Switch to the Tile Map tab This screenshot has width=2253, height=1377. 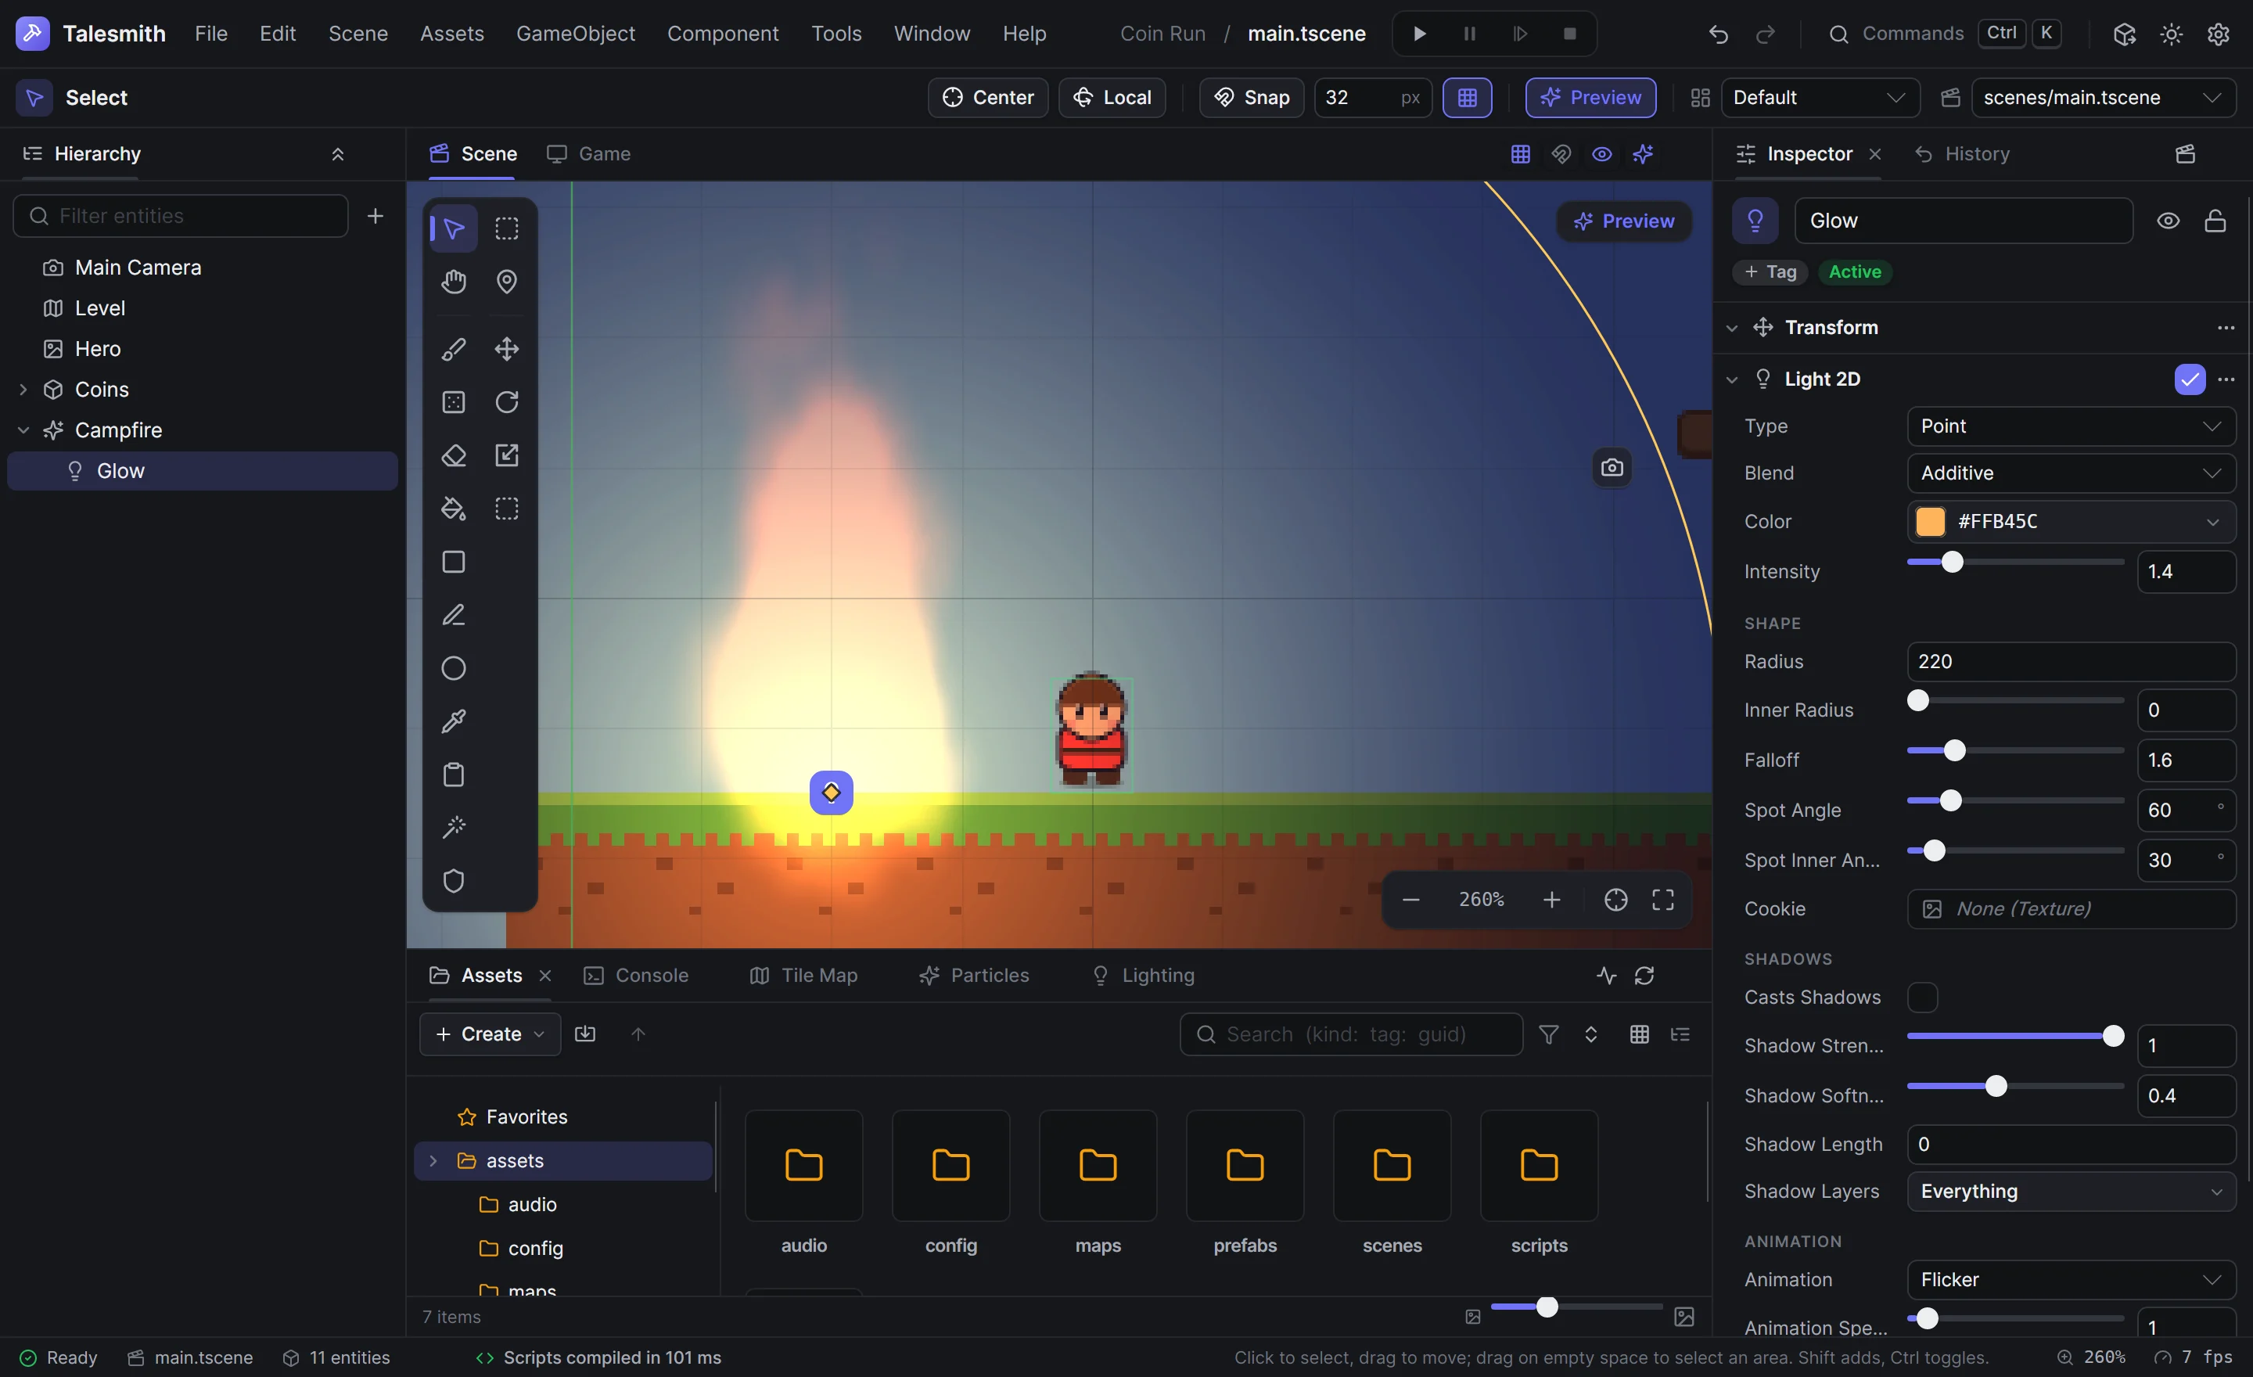coord(803,976)
